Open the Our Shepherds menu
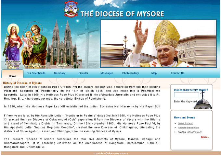This screenshot has height=165, width=221. coord(36,73)
